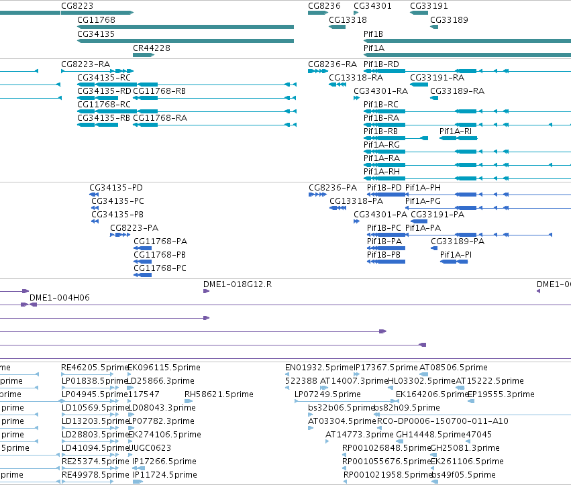Image resolution: width=571 pixels, height=485 pixels.
Task: Click the CG8223-RA transcript label
Action: [86, 64]
